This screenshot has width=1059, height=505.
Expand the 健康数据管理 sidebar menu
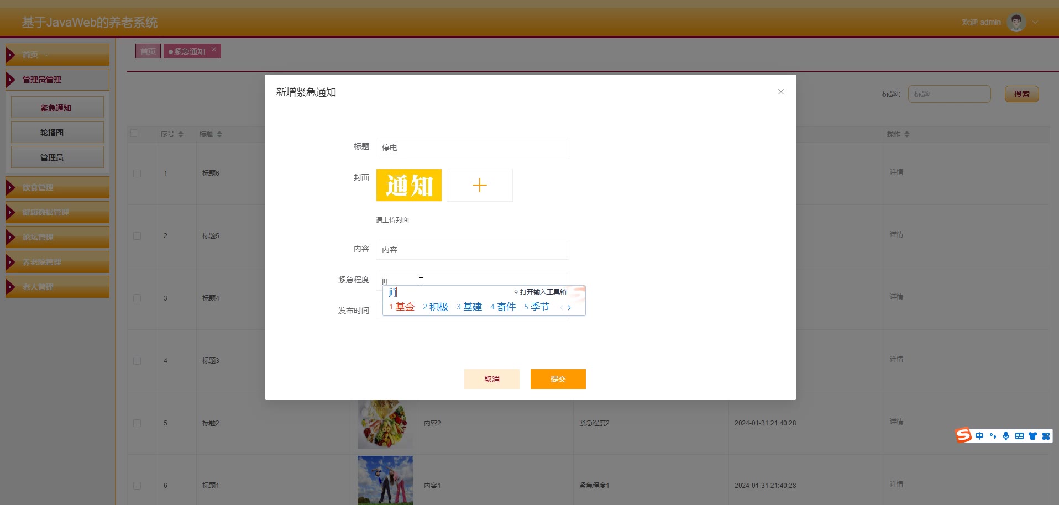pyautogui.click(x=57, y=212)
